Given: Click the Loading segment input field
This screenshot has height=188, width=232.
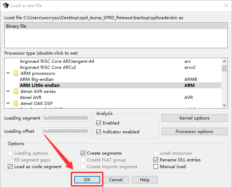Looking at the screenshot, I should (66, 118).
